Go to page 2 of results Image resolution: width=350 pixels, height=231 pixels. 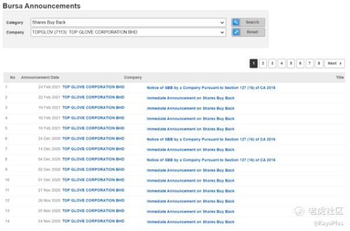click(263, 64)
